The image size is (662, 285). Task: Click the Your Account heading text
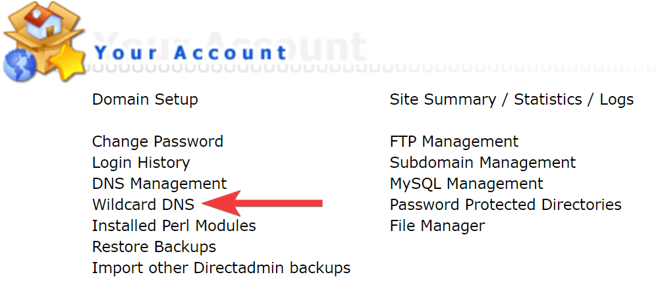point(191,53)
